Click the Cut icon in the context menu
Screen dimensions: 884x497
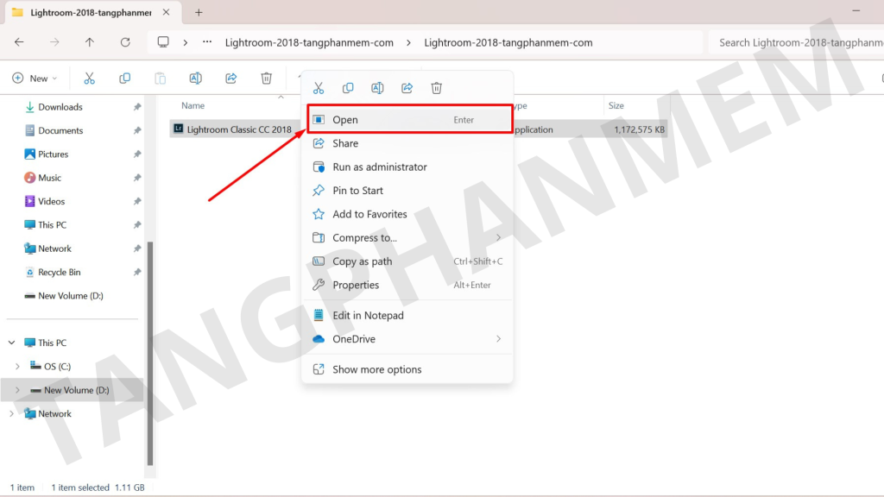(x=319, y=88)
